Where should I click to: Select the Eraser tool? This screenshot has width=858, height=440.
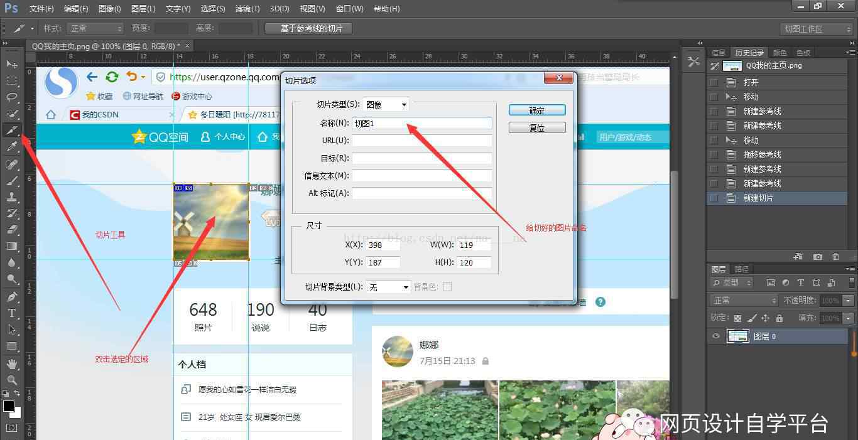click(x=12, y=230)
